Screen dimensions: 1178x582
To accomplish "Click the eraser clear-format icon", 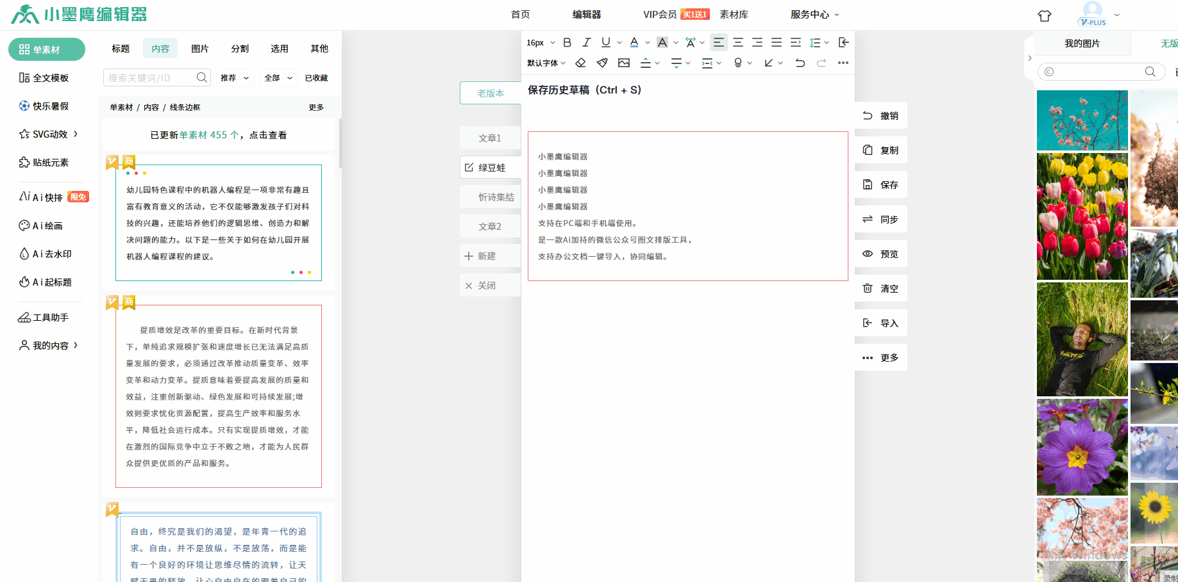I will (580, 63).
